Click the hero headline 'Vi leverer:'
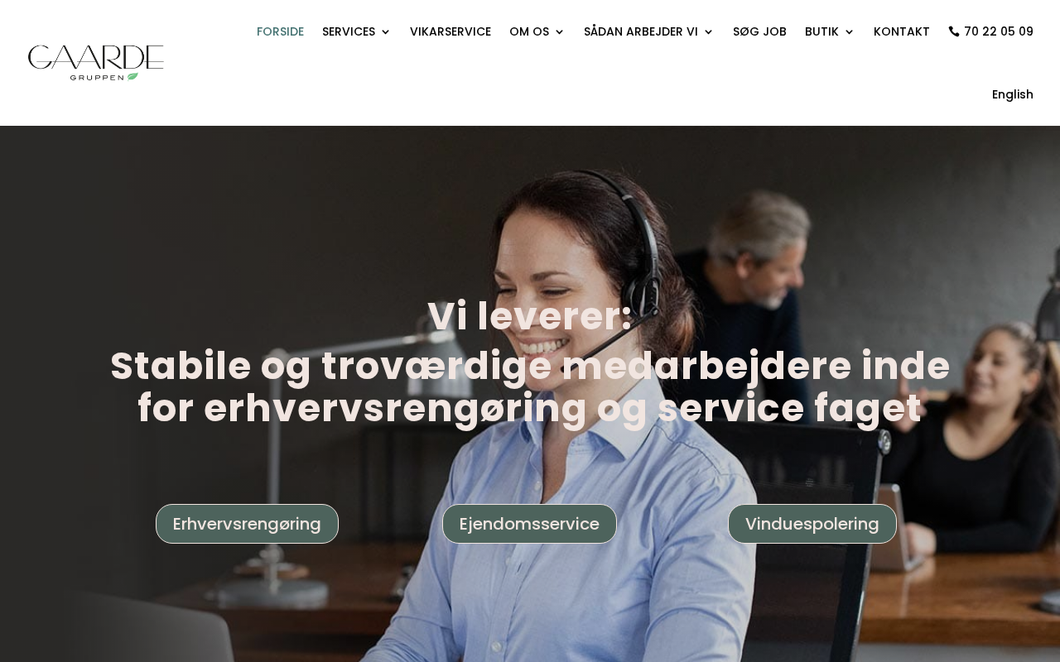1060x662 pixels. (x=530, y=316)
